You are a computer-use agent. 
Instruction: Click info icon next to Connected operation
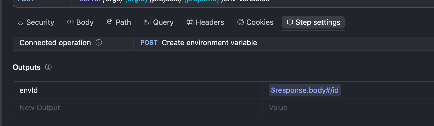[x=99, y=42]
